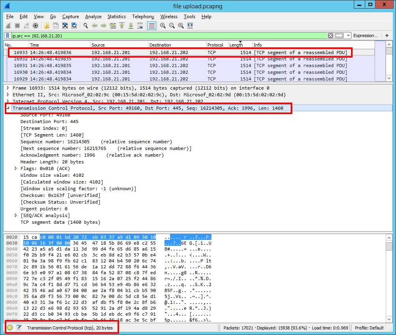Screen dimensions: 396x335
Task: Expand the [SEQ/ACK analysis] node
Action: point(16,215)
